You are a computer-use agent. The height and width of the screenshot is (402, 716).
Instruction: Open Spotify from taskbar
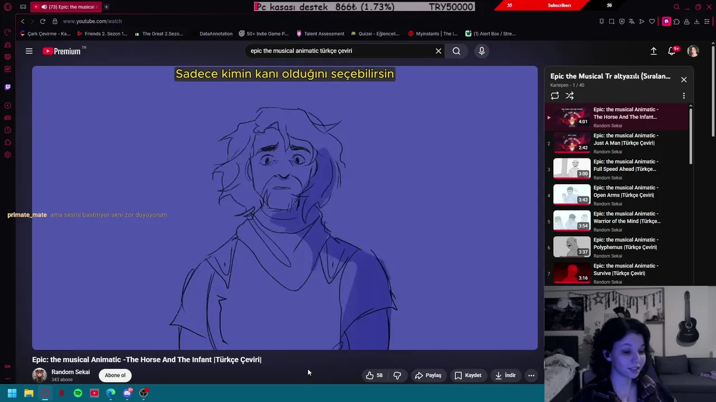78,393
